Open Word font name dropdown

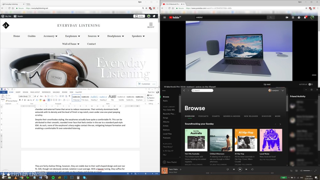coord(28,96)
